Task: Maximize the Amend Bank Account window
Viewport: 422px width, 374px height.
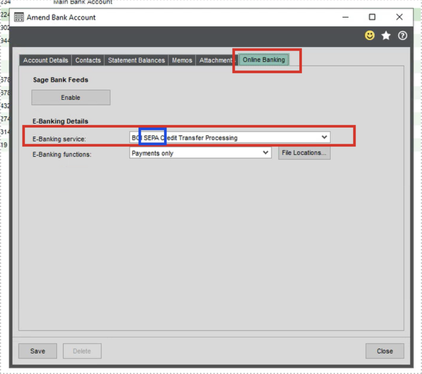Action: [x=372, y=17]
